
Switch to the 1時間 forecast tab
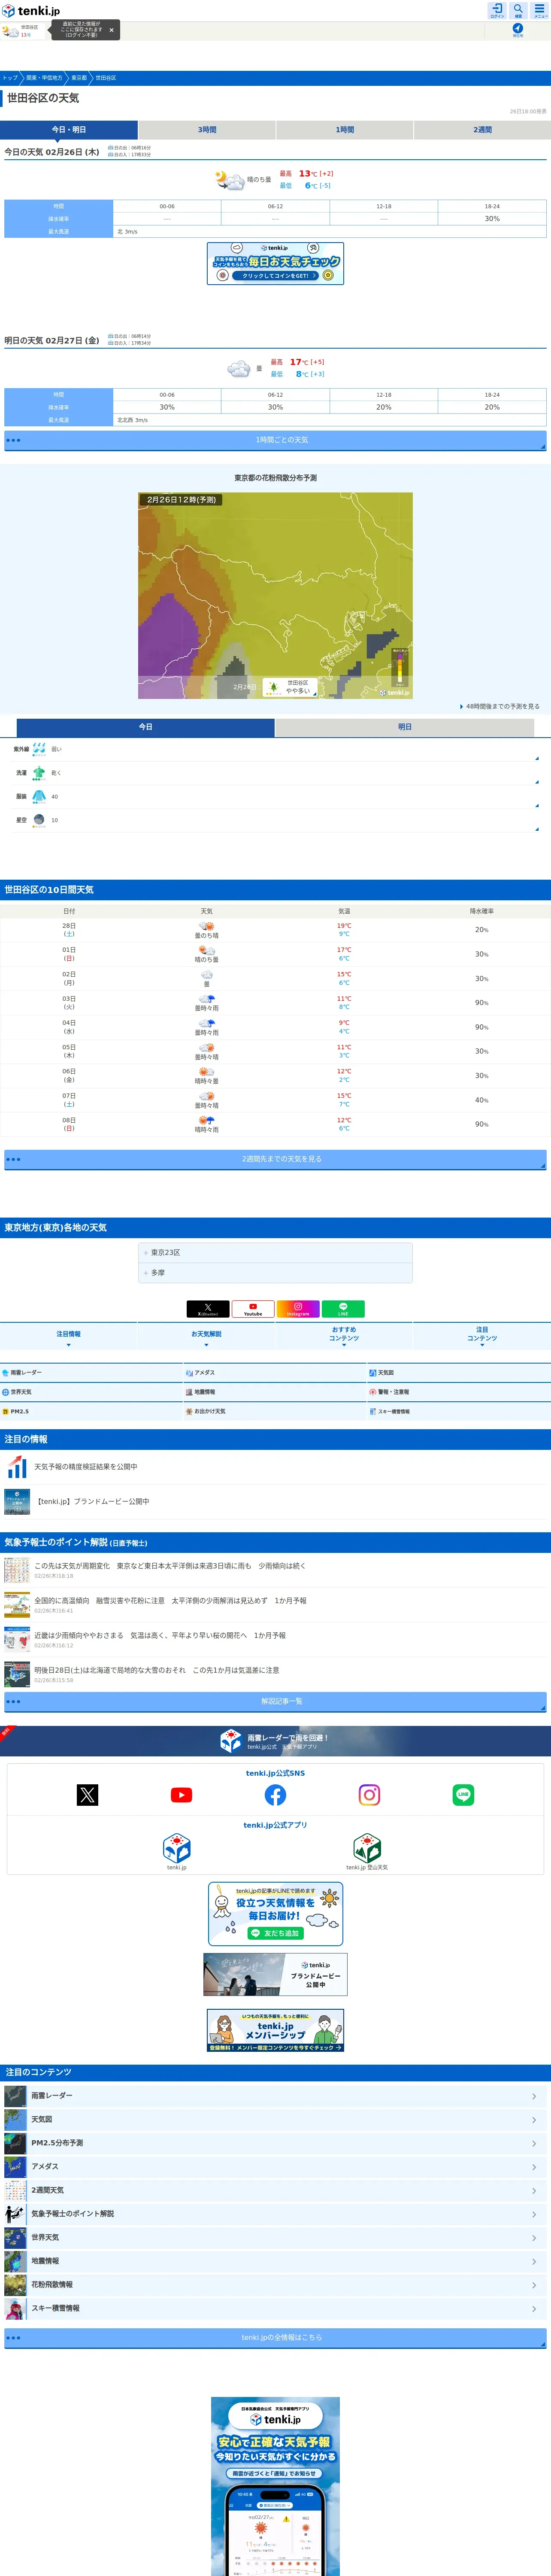(345, 130)
